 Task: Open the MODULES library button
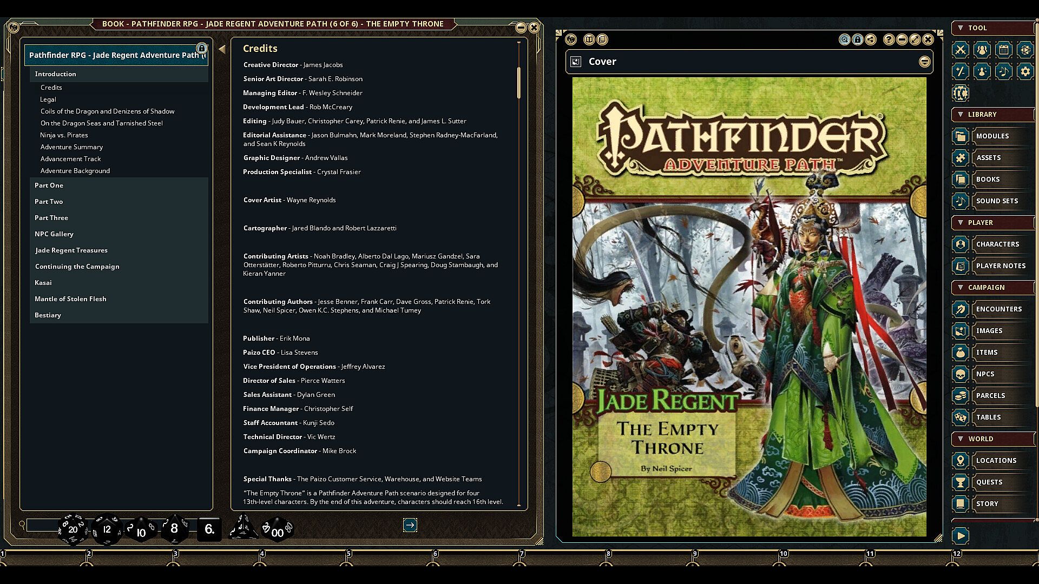1004,136
